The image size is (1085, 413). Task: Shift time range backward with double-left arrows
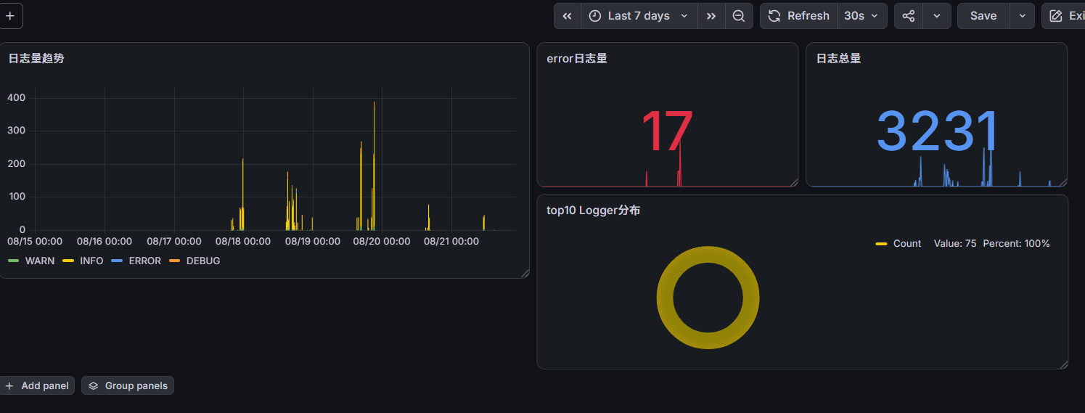click(568, 16)
